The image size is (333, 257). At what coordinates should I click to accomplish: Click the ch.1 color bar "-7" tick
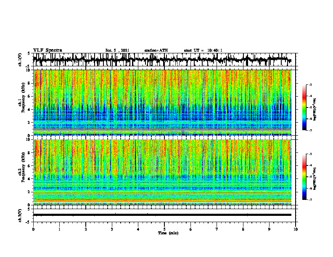click(x=310, y=130)
